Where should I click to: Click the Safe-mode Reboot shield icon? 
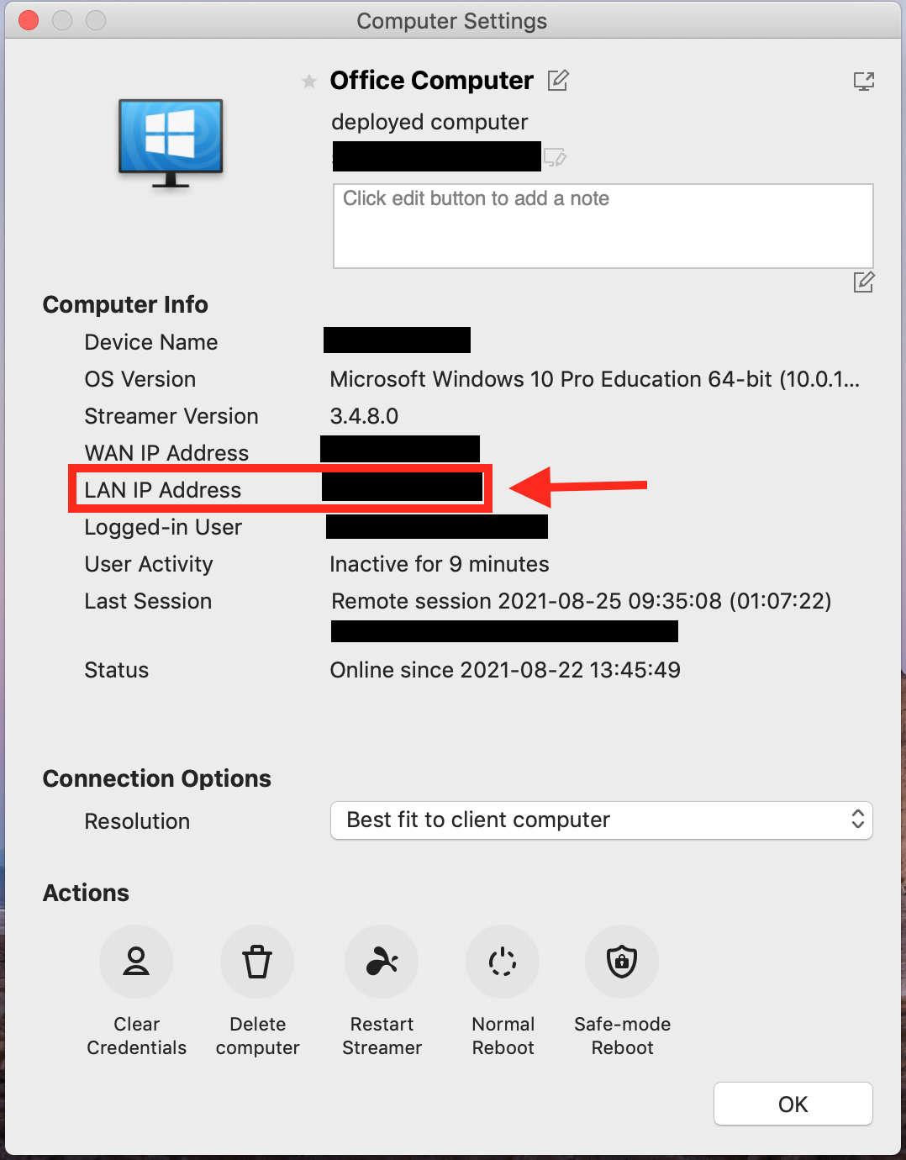pyautogui.click(x=622, y=962)
